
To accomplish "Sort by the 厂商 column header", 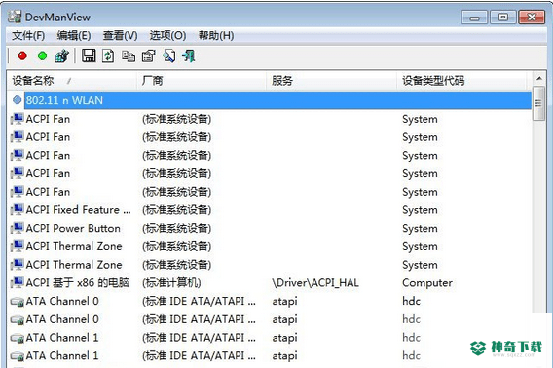I will tap(201, 81).
